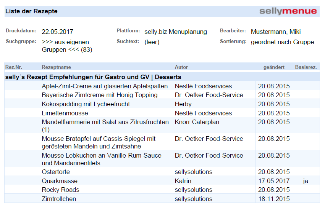Open the Quarkmasse recipe
This screenshot has height=209, width=325.
[60, 181]
